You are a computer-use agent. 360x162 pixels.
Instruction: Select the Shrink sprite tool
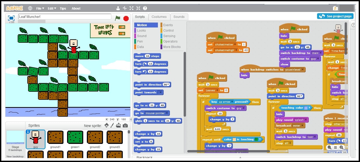[138, 8]
